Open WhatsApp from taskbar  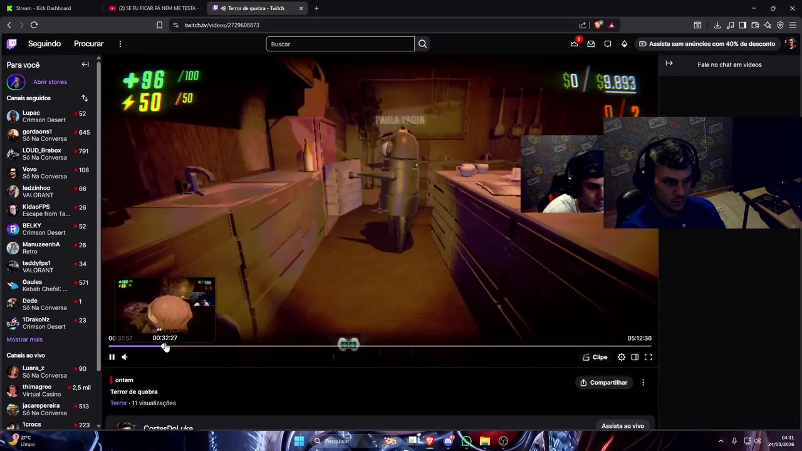point(466,441)
